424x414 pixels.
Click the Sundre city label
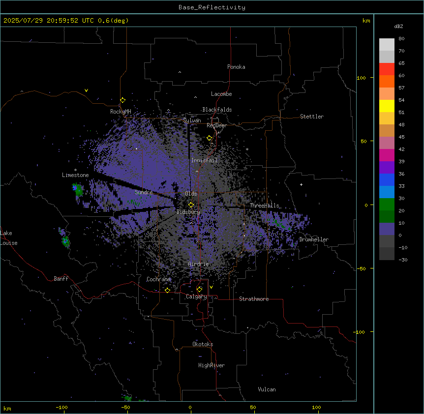click(x=144, y=192)
